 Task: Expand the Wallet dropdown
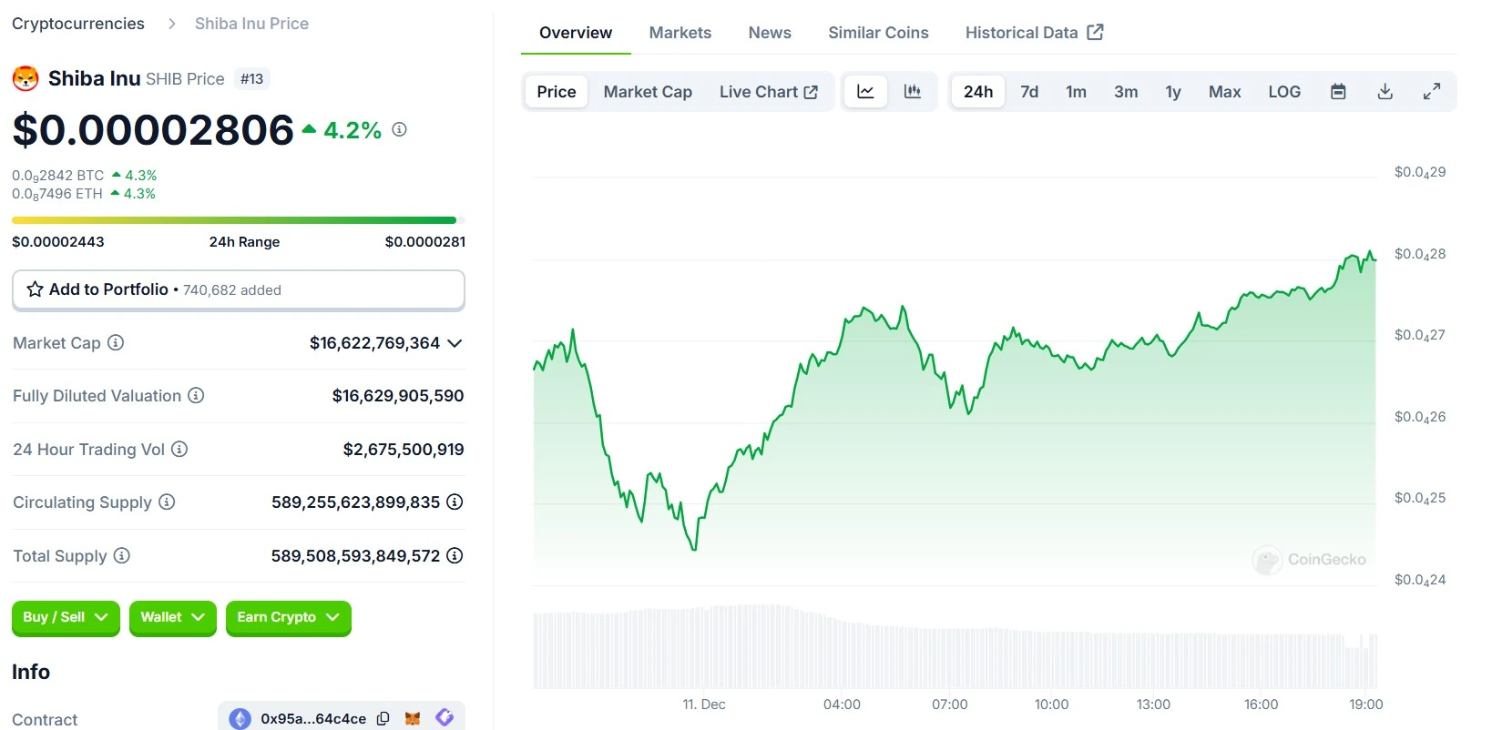pos(172,617)
